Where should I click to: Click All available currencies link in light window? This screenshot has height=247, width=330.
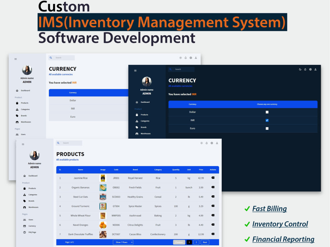click(x=61, y=74)
